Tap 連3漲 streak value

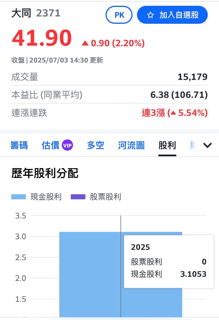(x=175, y=113)
